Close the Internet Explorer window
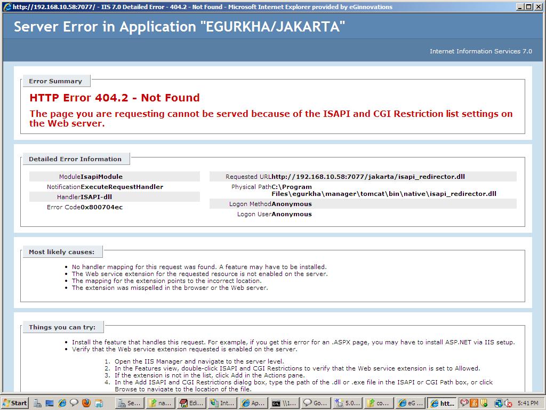Image resolution: width=546 pixels, height=410 pixels. coord(538,6)
